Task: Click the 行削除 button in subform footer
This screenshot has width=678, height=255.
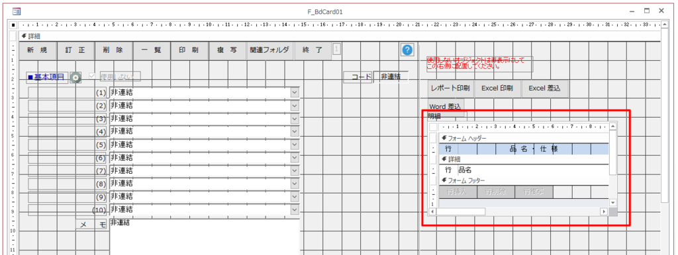Action: 495,192
